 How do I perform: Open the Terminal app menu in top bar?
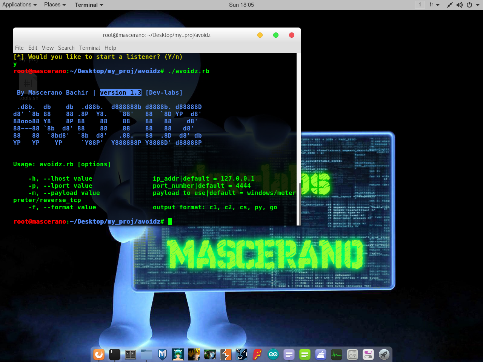[89, 5]
